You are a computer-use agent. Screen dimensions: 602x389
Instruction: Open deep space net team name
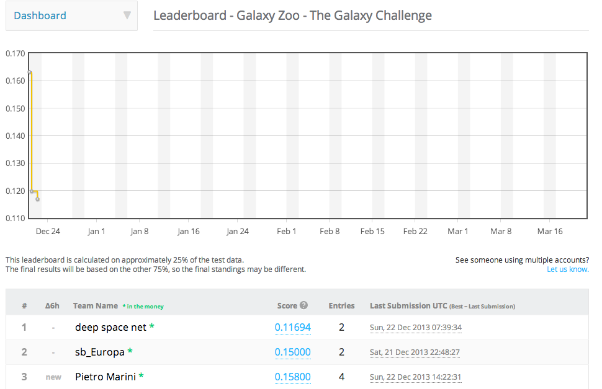pyautogui.click(x=110, y=327)
